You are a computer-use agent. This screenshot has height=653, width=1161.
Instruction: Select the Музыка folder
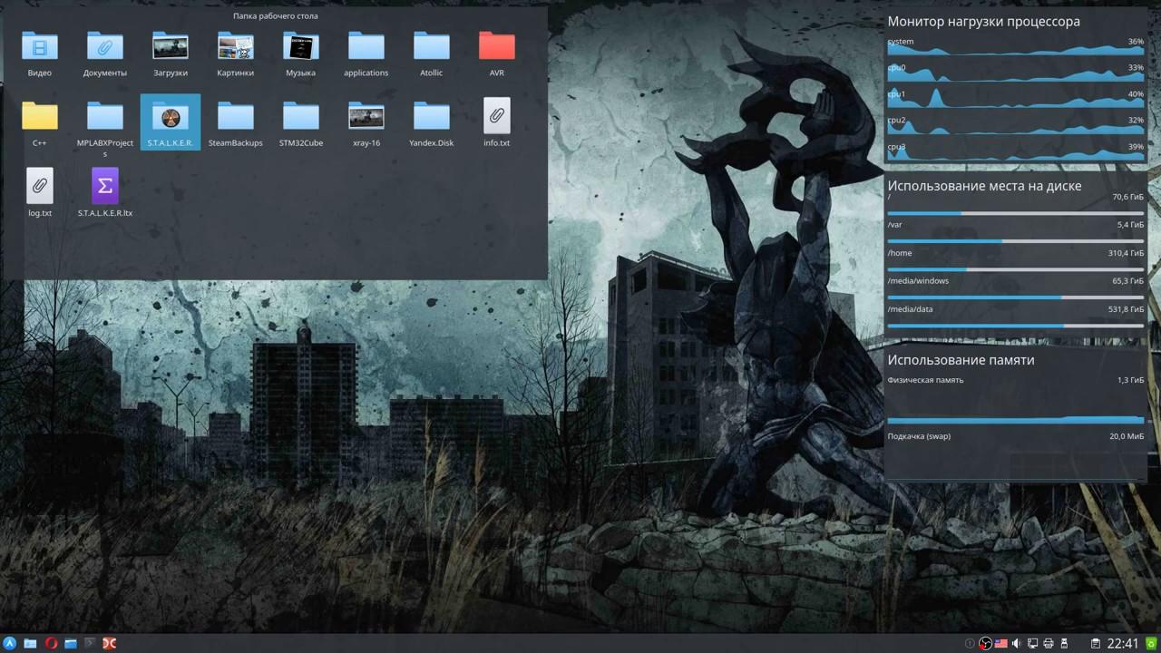(301, 54)
